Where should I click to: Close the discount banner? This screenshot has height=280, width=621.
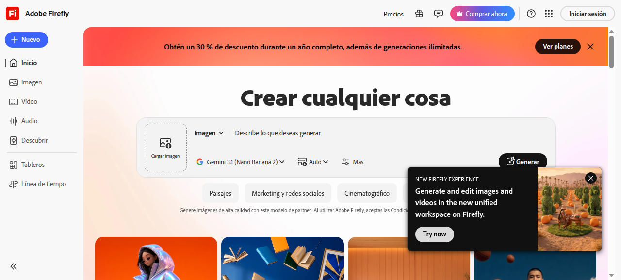[x=590, y=47]
